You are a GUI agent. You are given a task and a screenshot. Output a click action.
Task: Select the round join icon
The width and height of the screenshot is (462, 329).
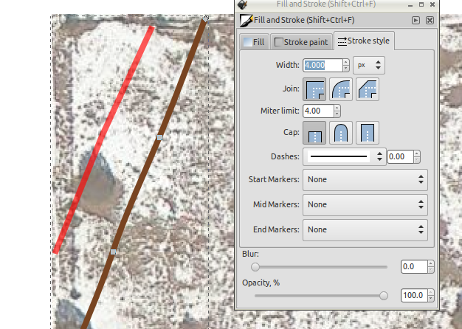pos(341,90)
